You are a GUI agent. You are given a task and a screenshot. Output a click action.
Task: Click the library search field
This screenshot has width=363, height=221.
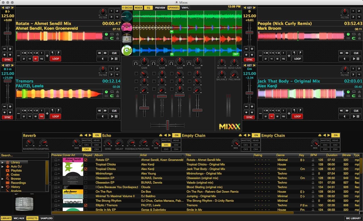click(24, 155)
